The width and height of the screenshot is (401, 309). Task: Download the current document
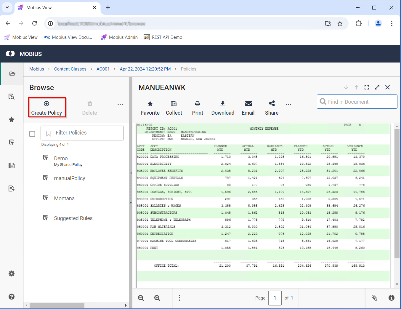(x=223, y=108)
